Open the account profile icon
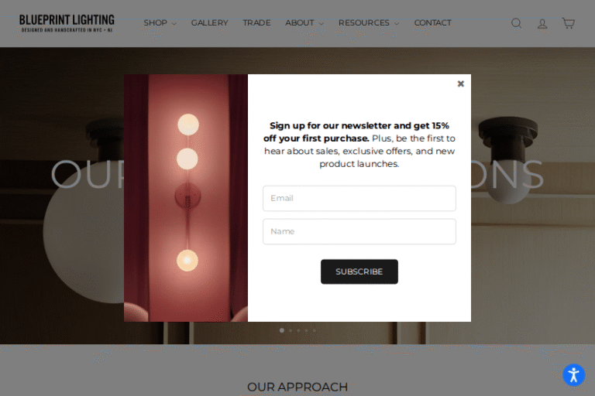This screenshot has height=396, width=595. 542,24
